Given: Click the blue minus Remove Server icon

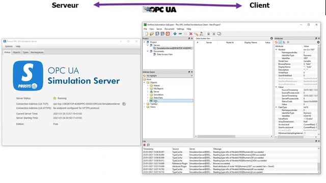Looking at the screenshot, I should click(180, 34).
